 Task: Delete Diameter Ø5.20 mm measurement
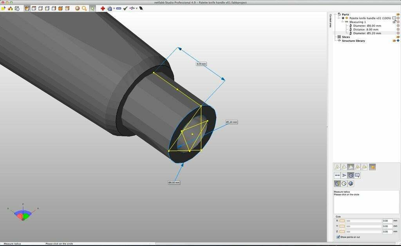click(398, 33)
